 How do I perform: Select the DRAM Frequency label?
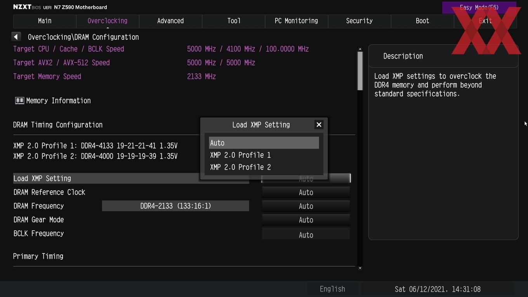[x=39, y=206]
